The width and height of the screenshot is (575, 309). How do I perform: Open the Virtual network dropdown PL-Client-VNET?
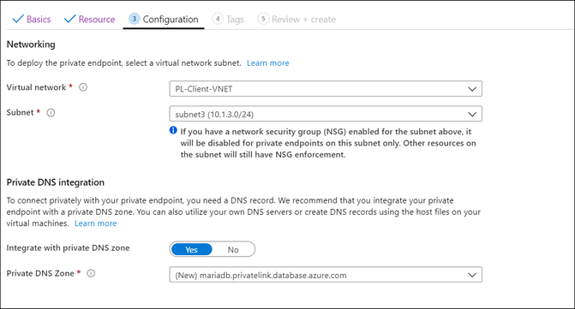(326, 89)
